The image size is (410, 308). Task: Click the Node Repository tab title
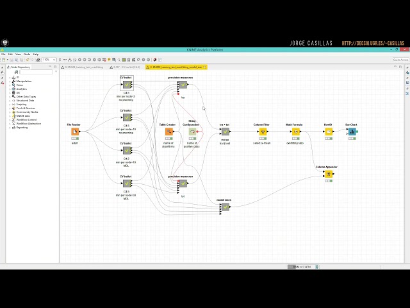pyautogui.click(x=20, y=67)
